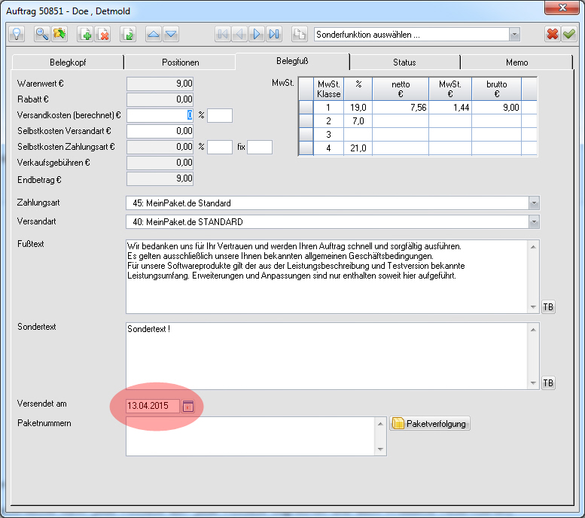
Task: Select row header of MwSt. Klasse 1
Action: (x=306, y=108)
